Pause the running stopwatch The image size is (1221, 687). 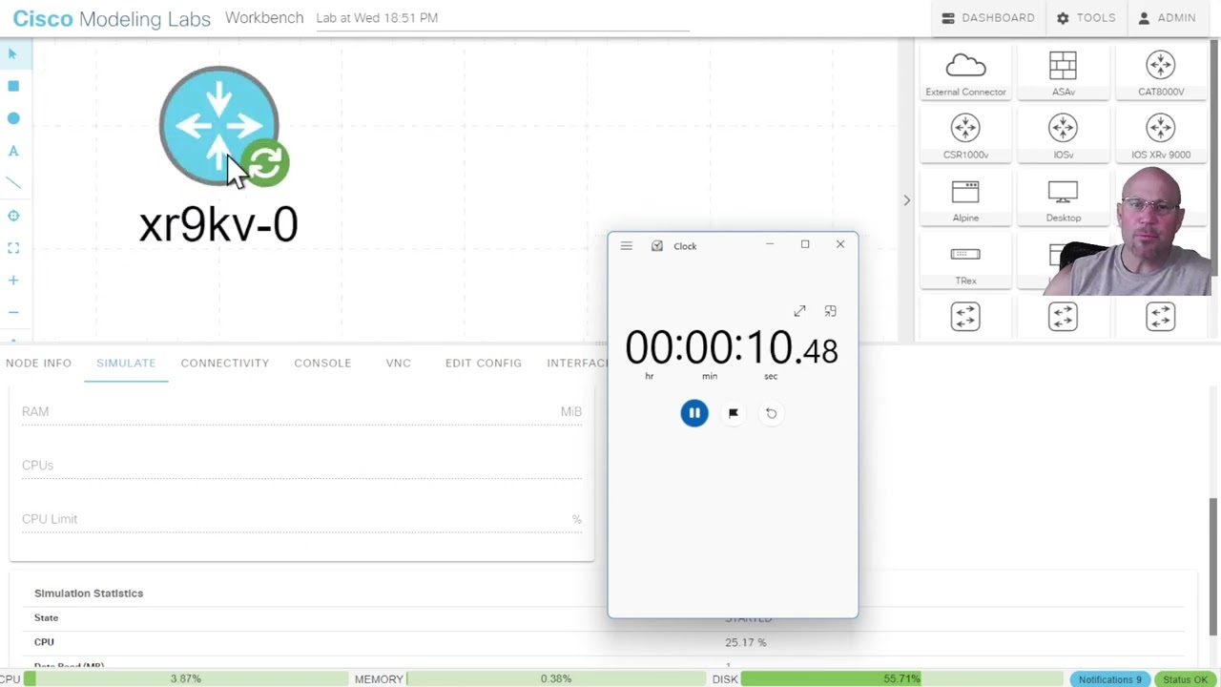click(694, 413)
